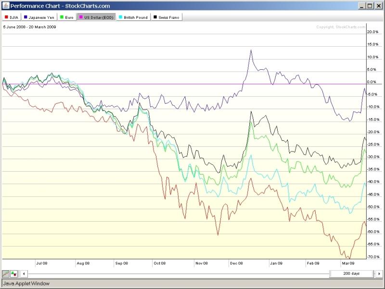This screenshot has height=289, width=385.
Task: Select the British Pound tab
Action: click(133, 17)
